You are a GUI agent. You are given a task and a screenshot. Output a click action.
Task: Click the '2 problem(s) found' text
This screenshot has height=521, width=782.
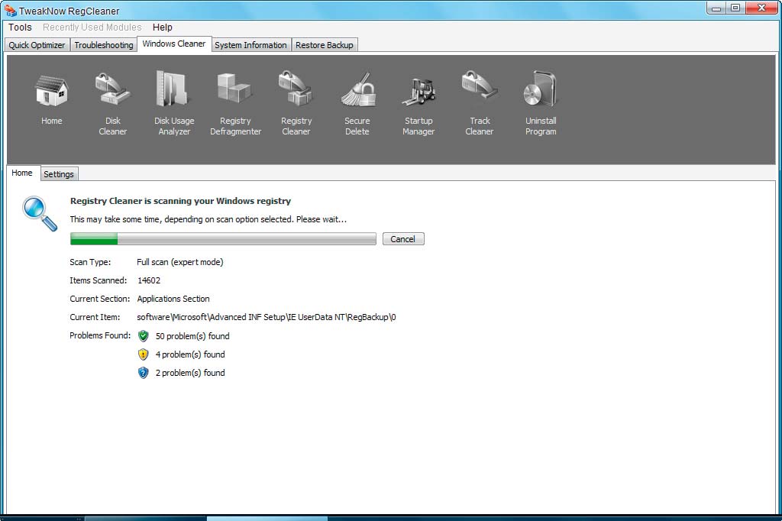point(190,373)
